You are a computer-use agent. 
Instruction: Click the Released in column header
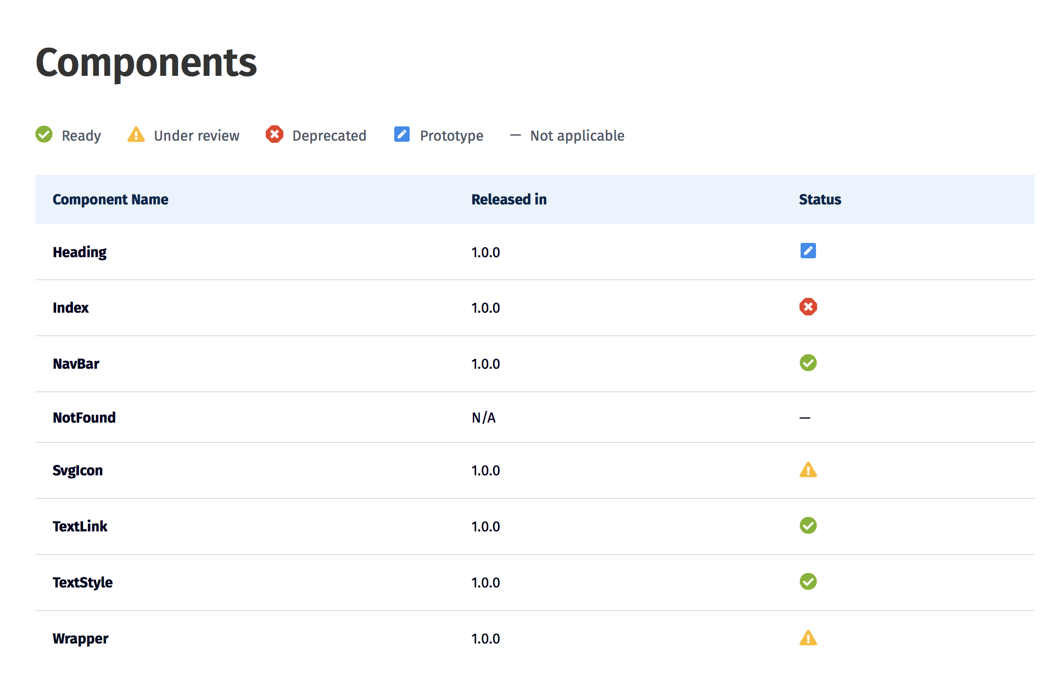coord(508,199)
